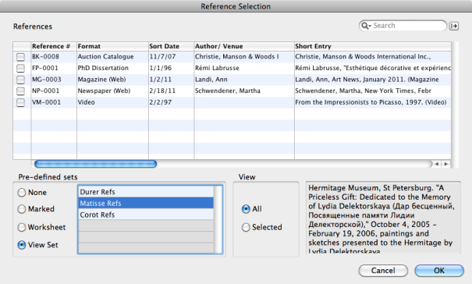
Task: Click the horizontal scrollbar right arrow
Action: [446, 164]
